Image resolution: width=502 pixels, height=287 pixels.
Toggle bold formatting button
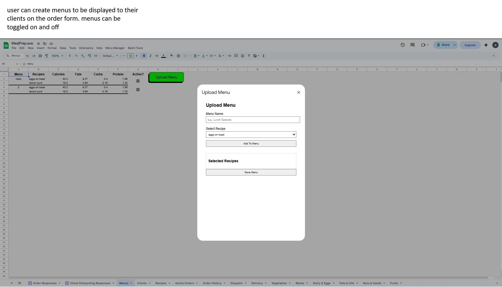(144, 56)
